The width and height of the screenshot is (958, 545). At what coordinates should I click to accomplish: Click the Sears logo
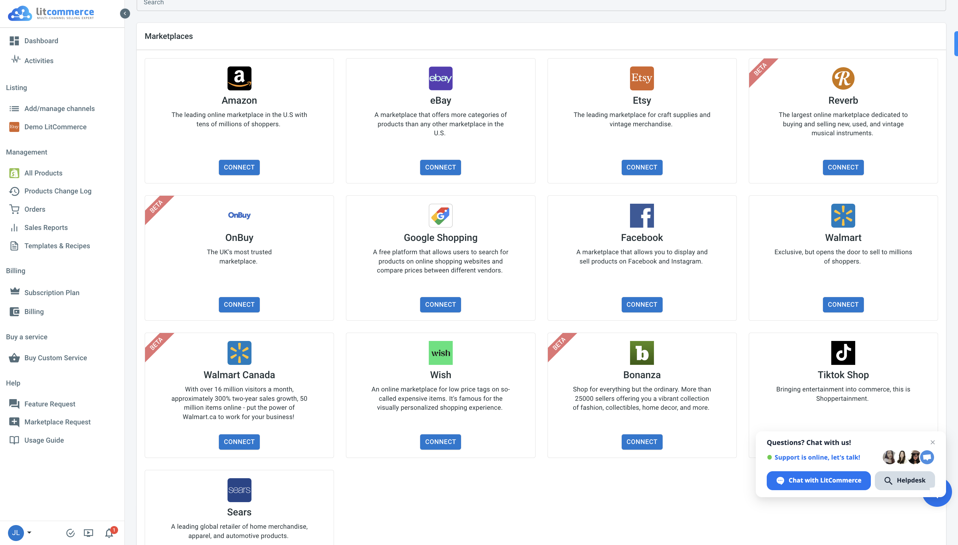coord(239,490)
